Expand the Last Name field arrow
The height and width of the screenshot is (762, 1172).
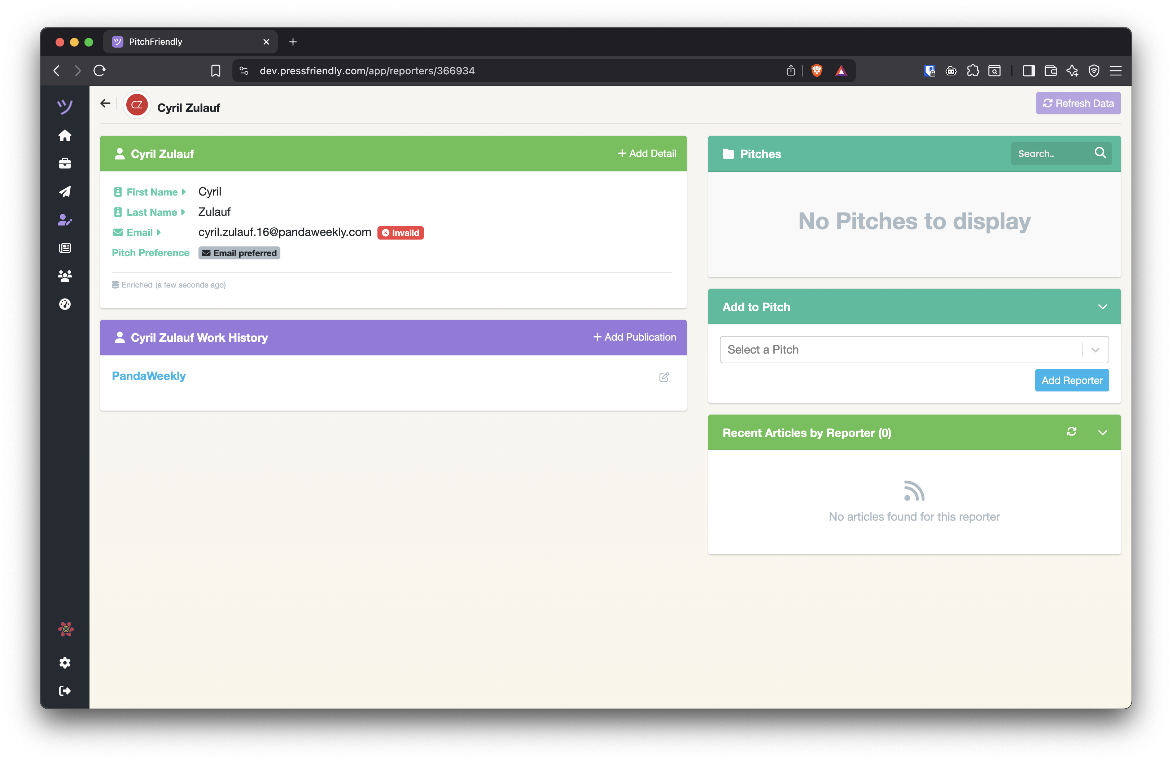coord(183,212)
